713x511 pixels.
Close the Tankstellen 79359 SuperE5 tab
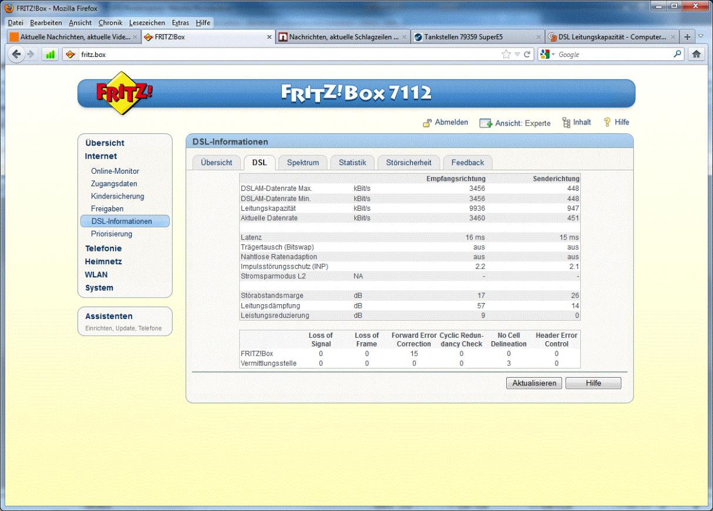click(539, 37)
